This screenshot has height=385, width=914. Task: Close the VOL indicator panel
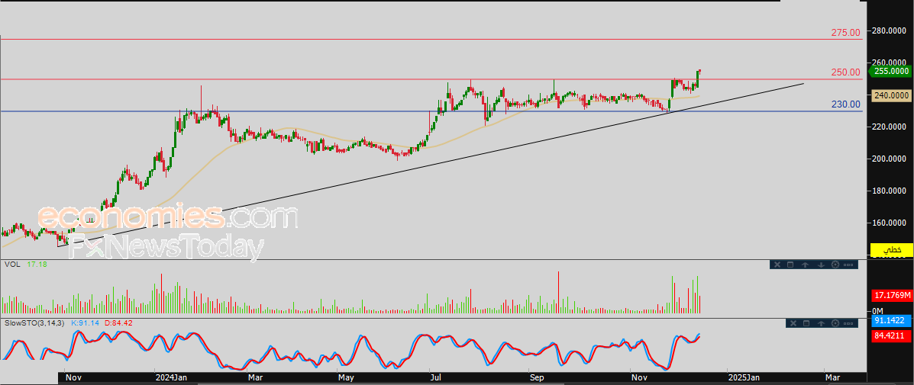click(x=777, y=265)
